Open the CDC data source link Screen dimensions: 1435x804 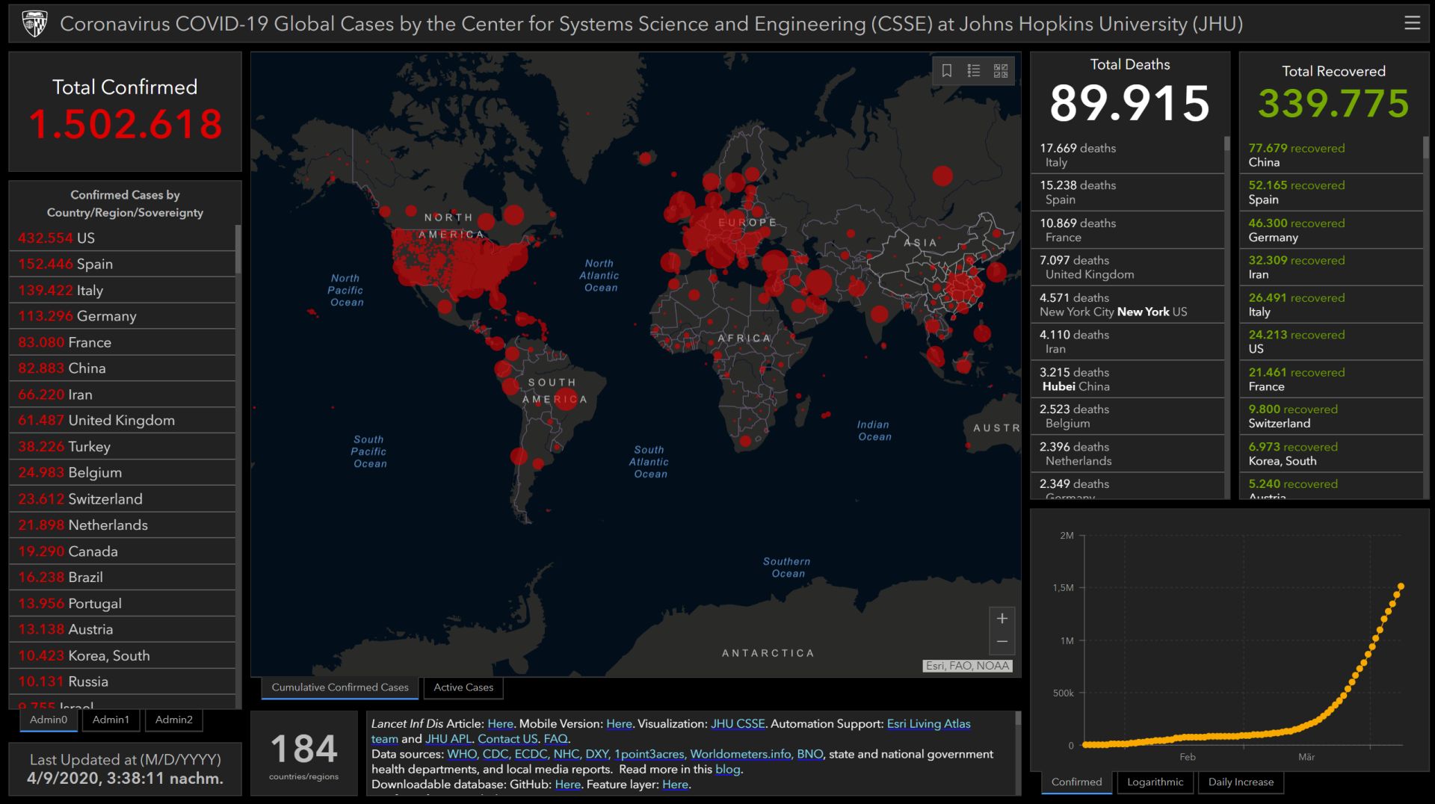click(x=496, y=754)
